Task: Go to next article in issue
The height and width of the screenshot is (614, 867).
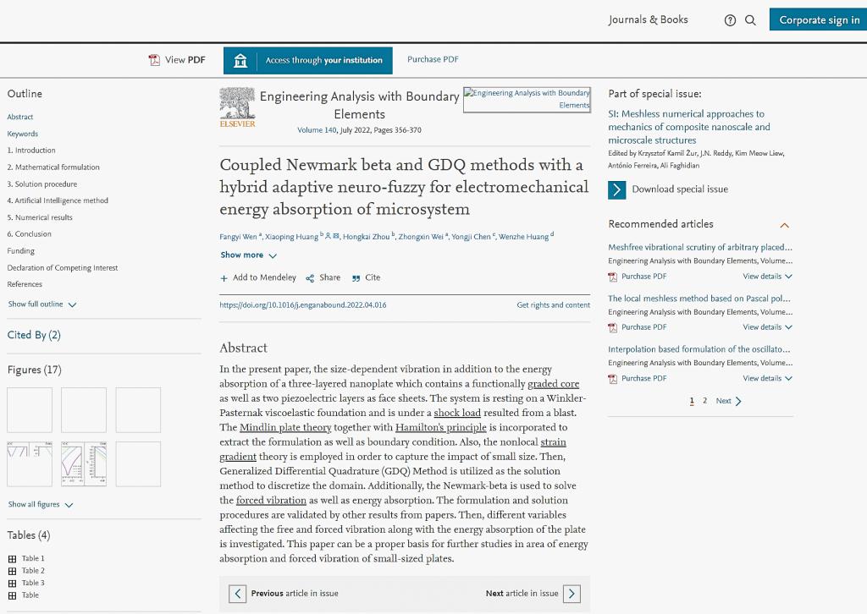Action: pyautogui.click(x=572, y=594)
